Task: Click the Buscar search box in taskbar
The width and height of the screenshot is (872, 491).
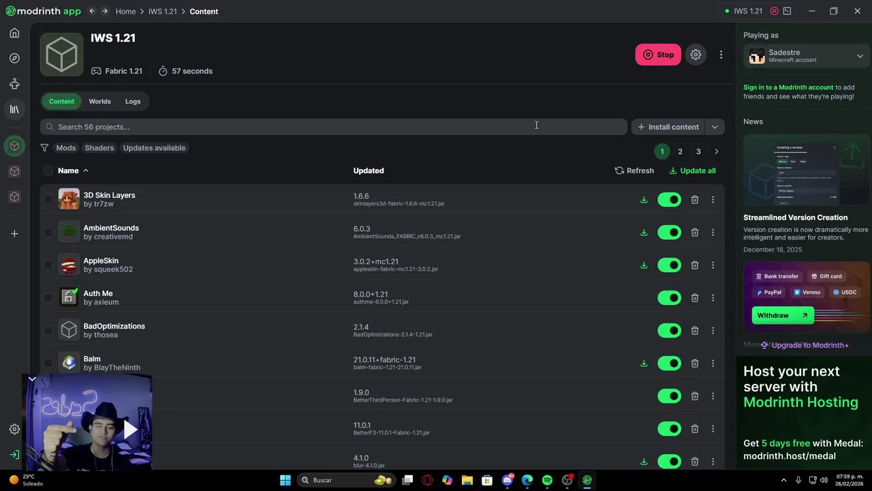Action: tap(347, 480)
